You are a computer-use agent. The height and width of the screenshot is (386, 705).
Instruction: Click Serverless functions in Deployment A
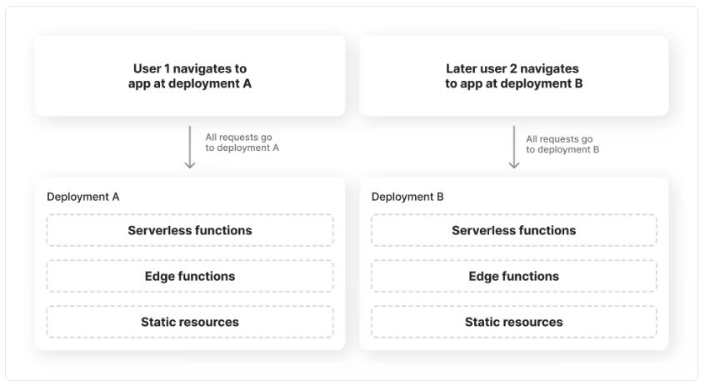tap(190, 230)
